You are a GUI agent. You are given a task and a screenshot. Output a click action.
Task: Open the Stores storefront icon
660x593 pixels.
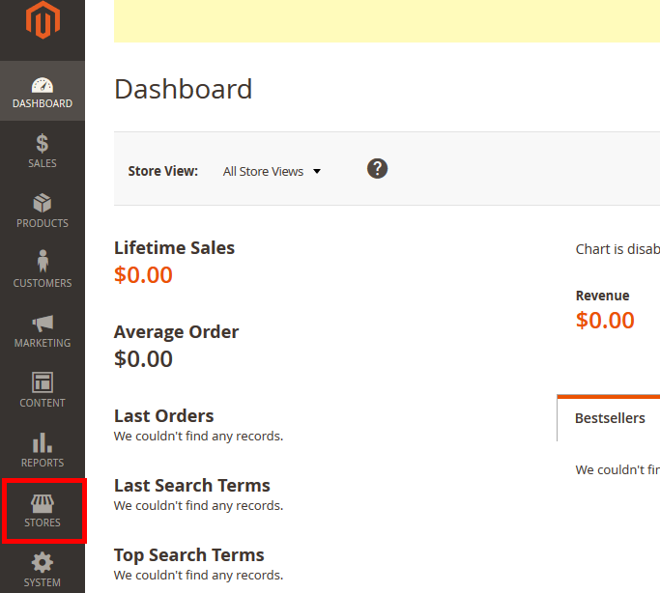point(43,504)
